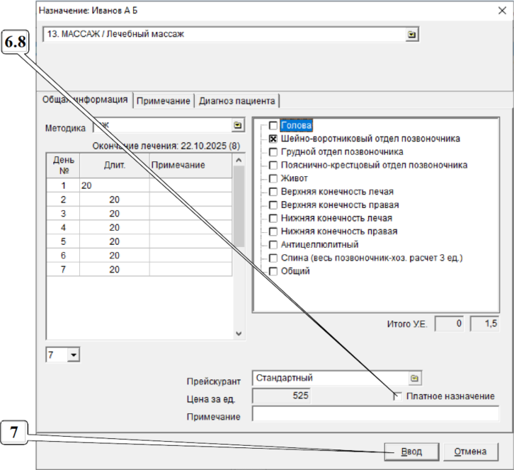The height and width of the screenshot is (470, 514).
Task: Open the Прейскурант Стандартный list icon
Action: [415, 378]
